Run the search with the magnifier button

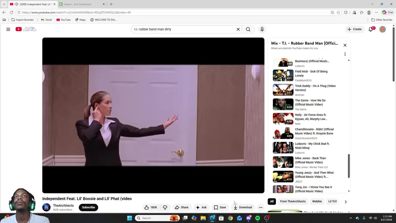(248, 29)
